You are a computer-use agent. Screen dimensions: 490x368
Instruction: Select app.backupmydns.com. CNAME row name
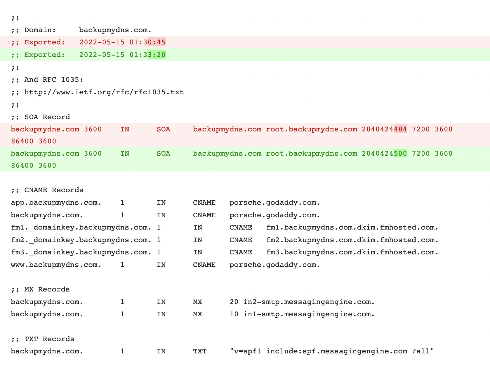[x=56, y=202]
